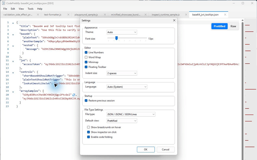Uncheck Restore previous session
257x160 pixels.
[86, 101]
